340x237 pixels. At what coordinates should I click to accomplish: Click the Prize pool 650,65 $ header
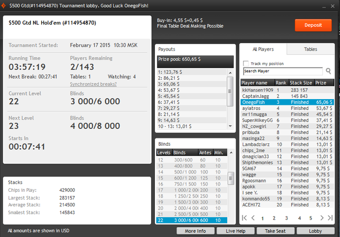coord(195,62)
